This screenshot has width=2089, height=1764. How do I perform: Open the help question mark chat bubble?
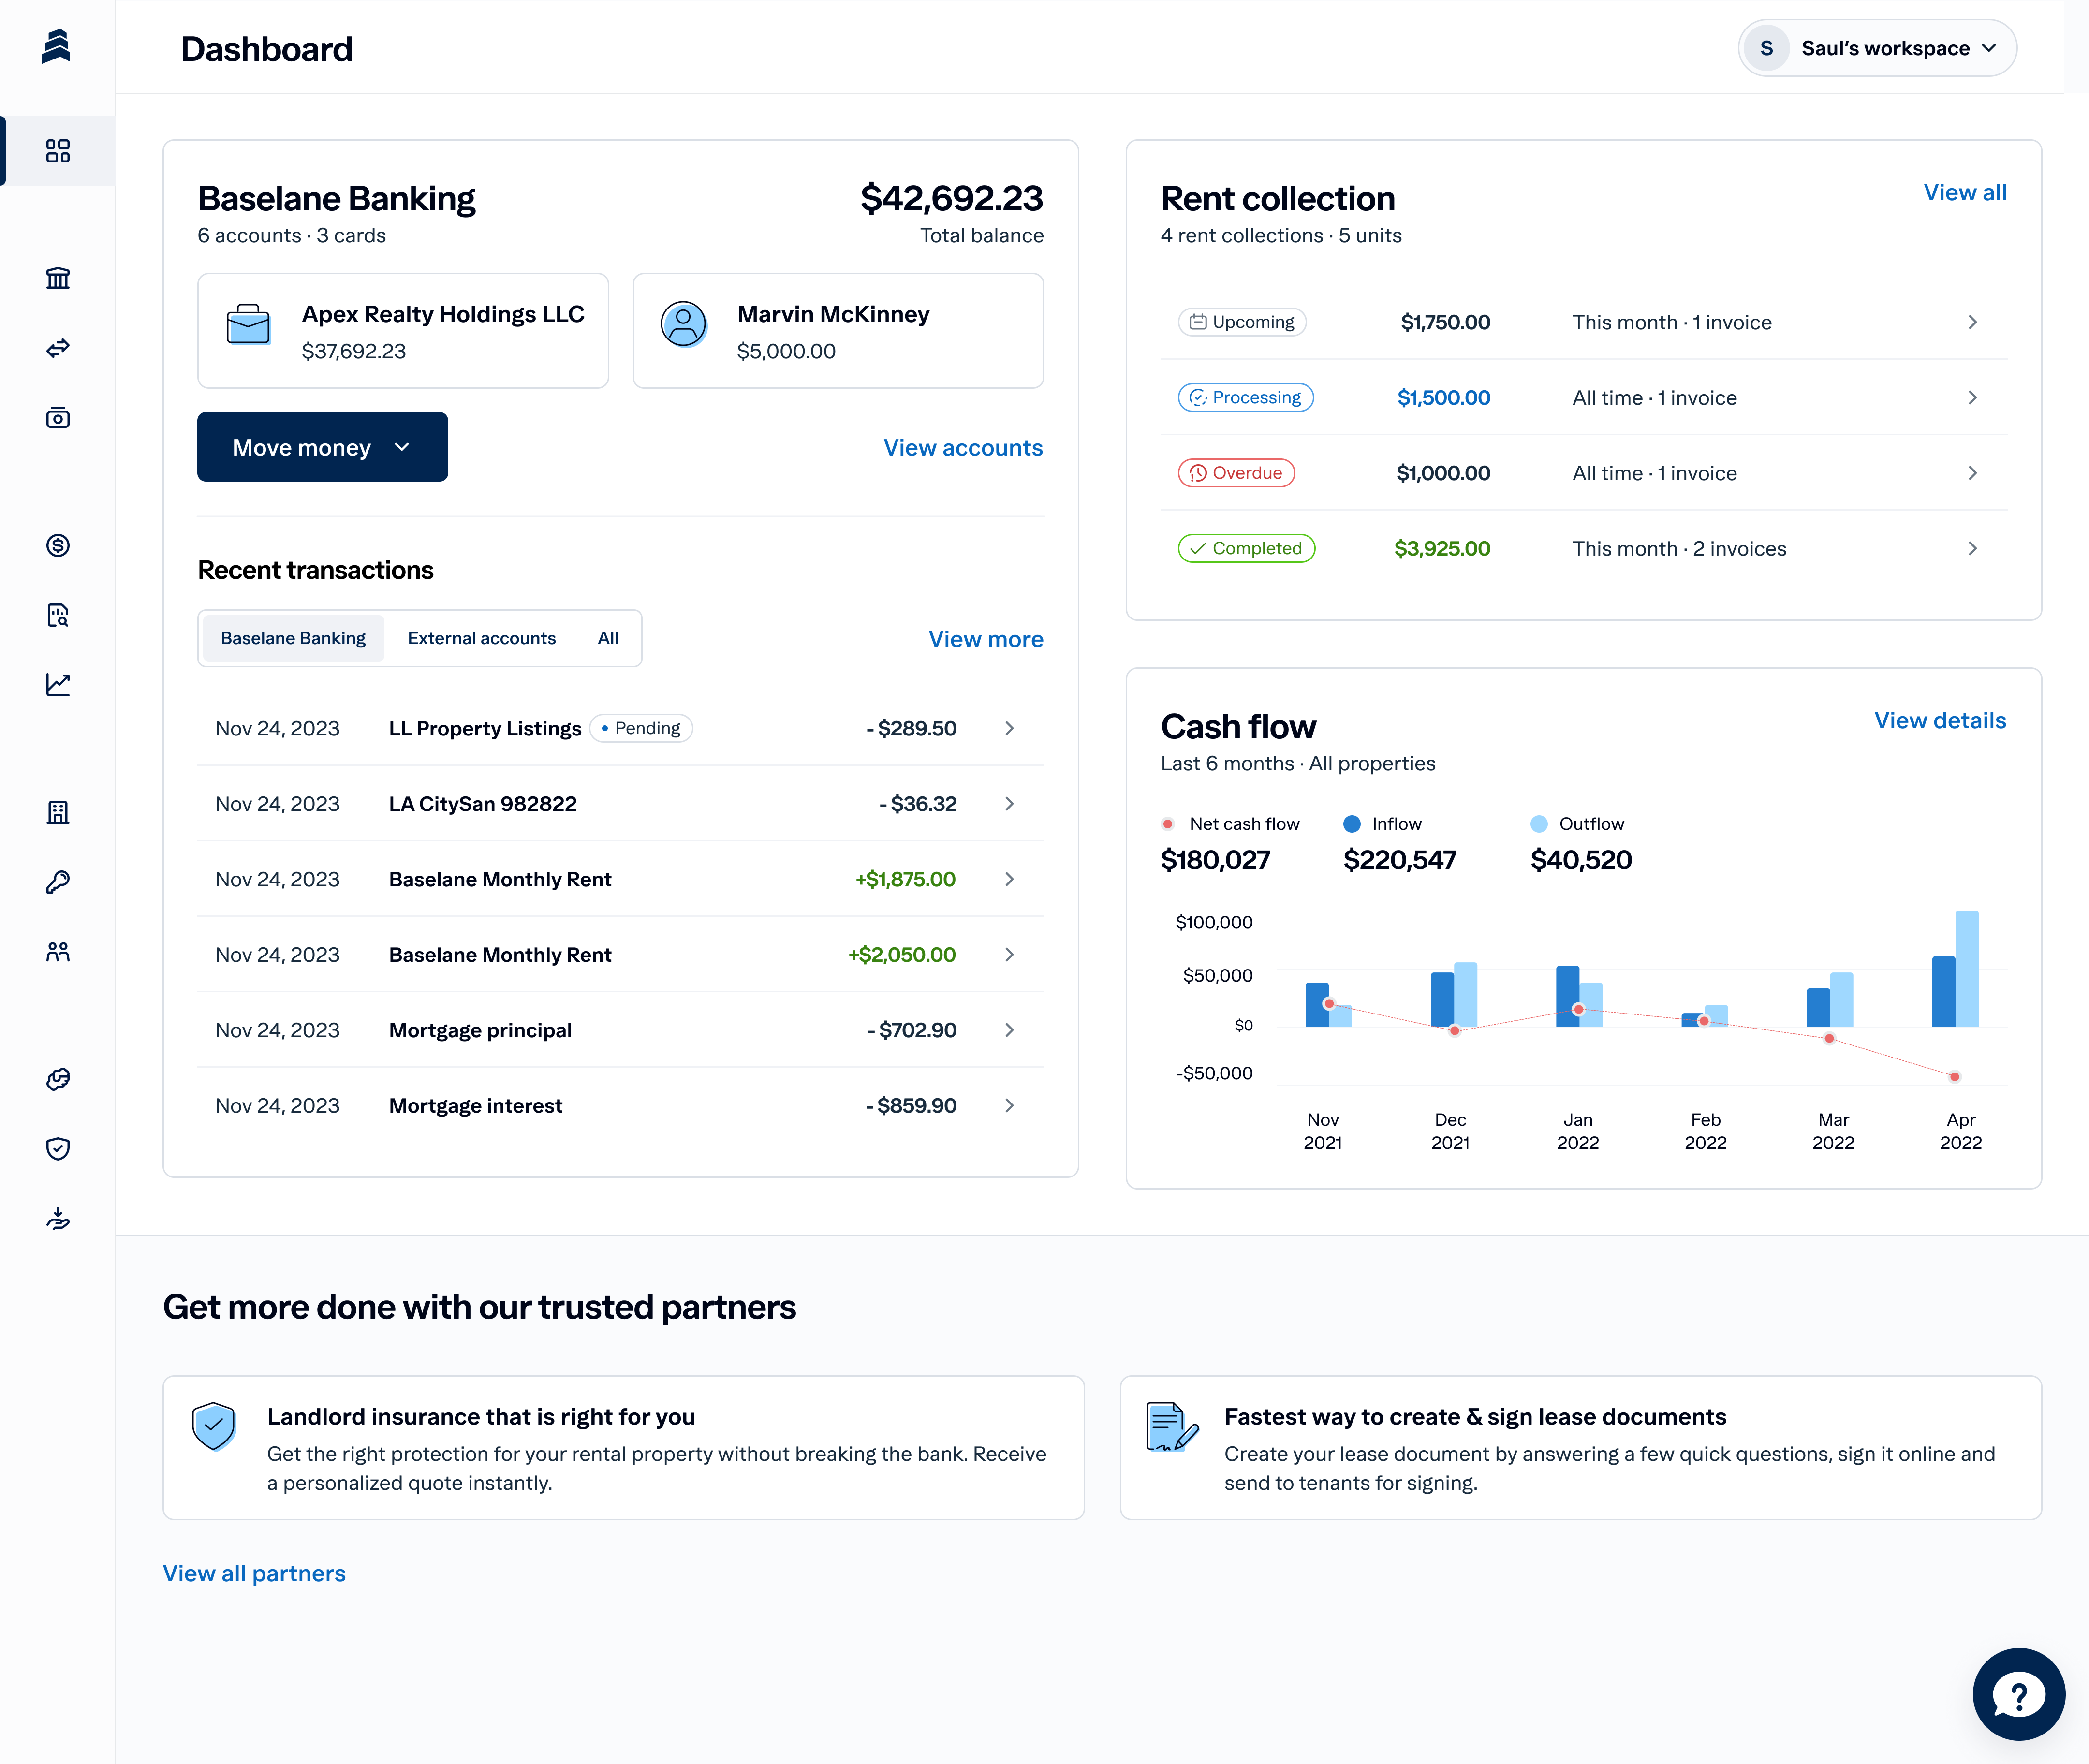pyautogui.click(x=2018, y=1695)
